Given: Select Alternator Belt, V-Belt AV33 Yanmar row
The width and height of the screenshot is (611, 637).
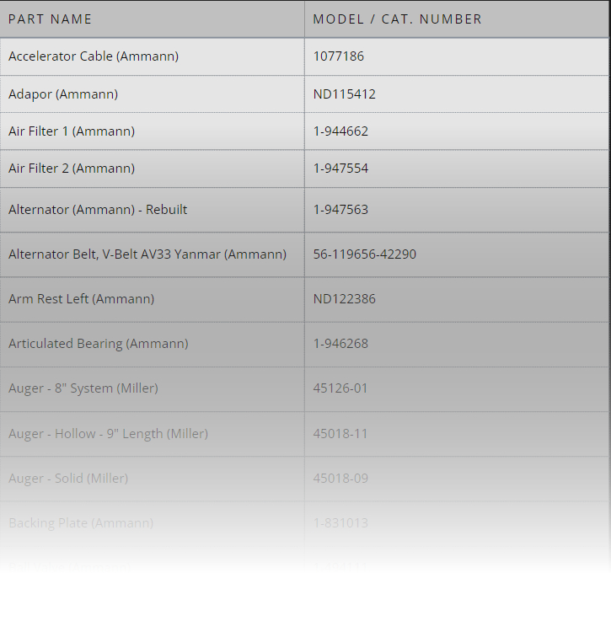Looking at the screenshot, I should click(x=147, y=254).
